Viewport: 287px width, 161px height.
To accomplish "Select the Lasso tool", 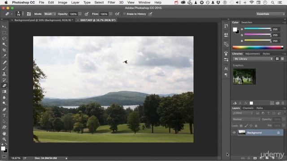I will coord(4,38).
